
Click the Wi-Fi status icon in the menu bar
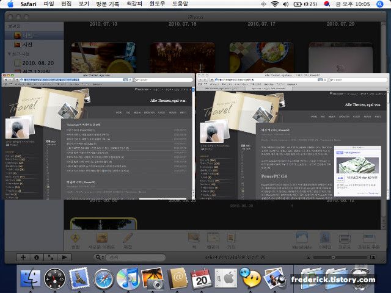[x=274, y=4]
